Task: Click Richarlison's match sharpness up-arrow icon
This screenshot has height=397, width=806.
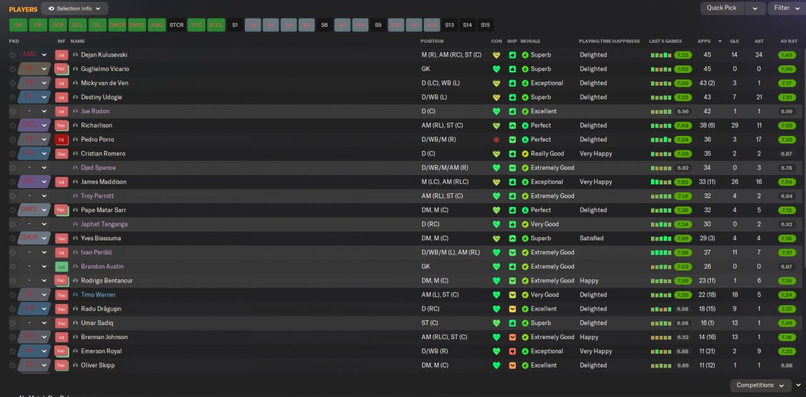Action: click(x=513, y=125)
